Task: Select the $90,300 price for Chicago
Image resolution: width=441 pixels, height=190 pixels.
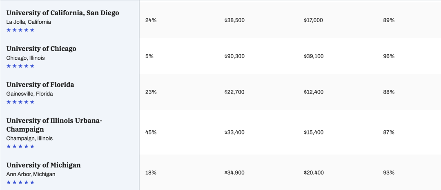Action: click(234, 56)
